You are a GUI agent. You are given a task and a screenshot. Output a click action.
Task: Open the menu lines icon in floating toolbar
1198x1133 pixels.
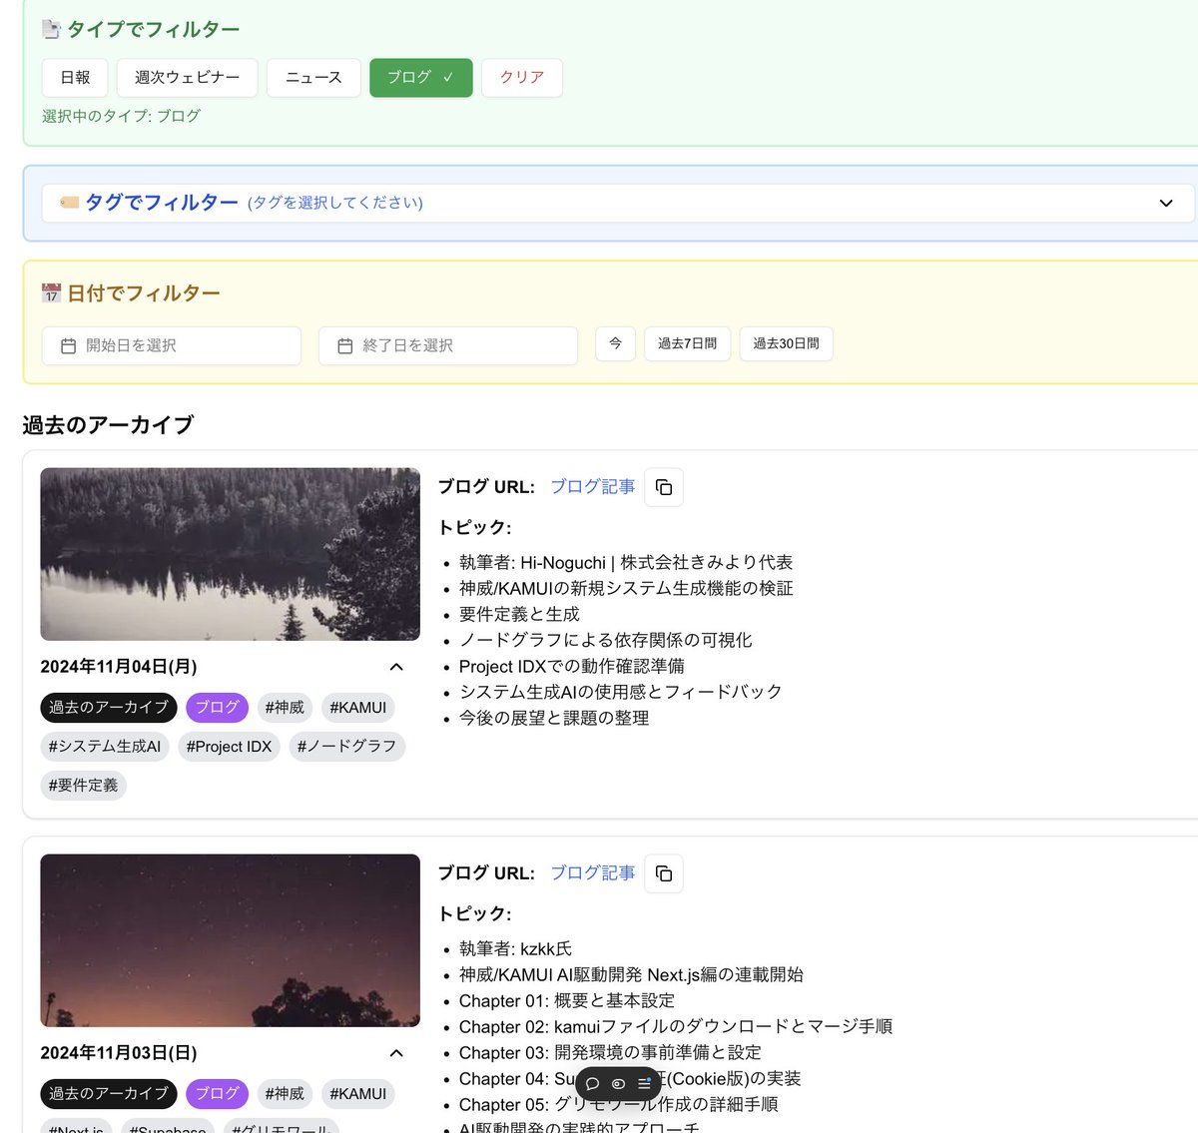click(x=644, y=1084)
